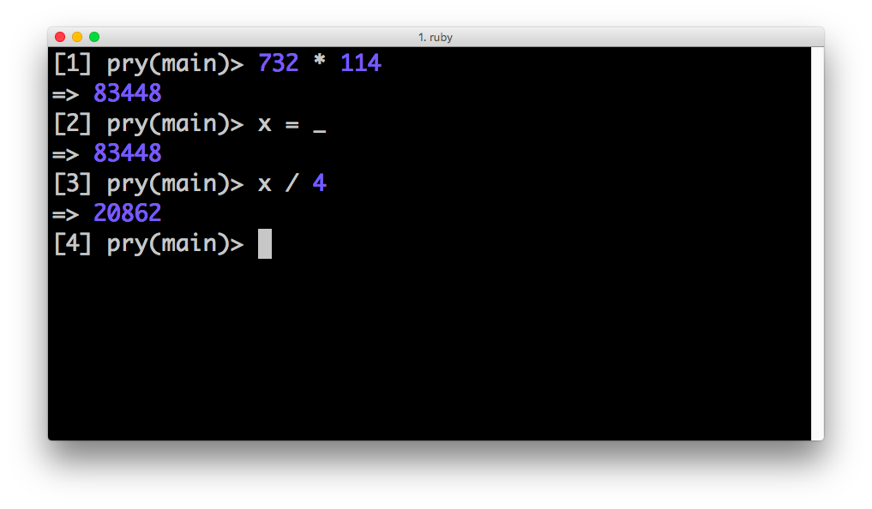Click the '=>' arrow before 20862
This screenshot has height=509, width=872.
(66, 214)
